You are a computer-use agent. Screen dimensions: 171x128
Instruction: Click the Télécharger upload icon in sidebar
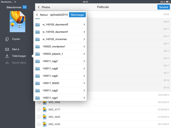click(7, 56)
